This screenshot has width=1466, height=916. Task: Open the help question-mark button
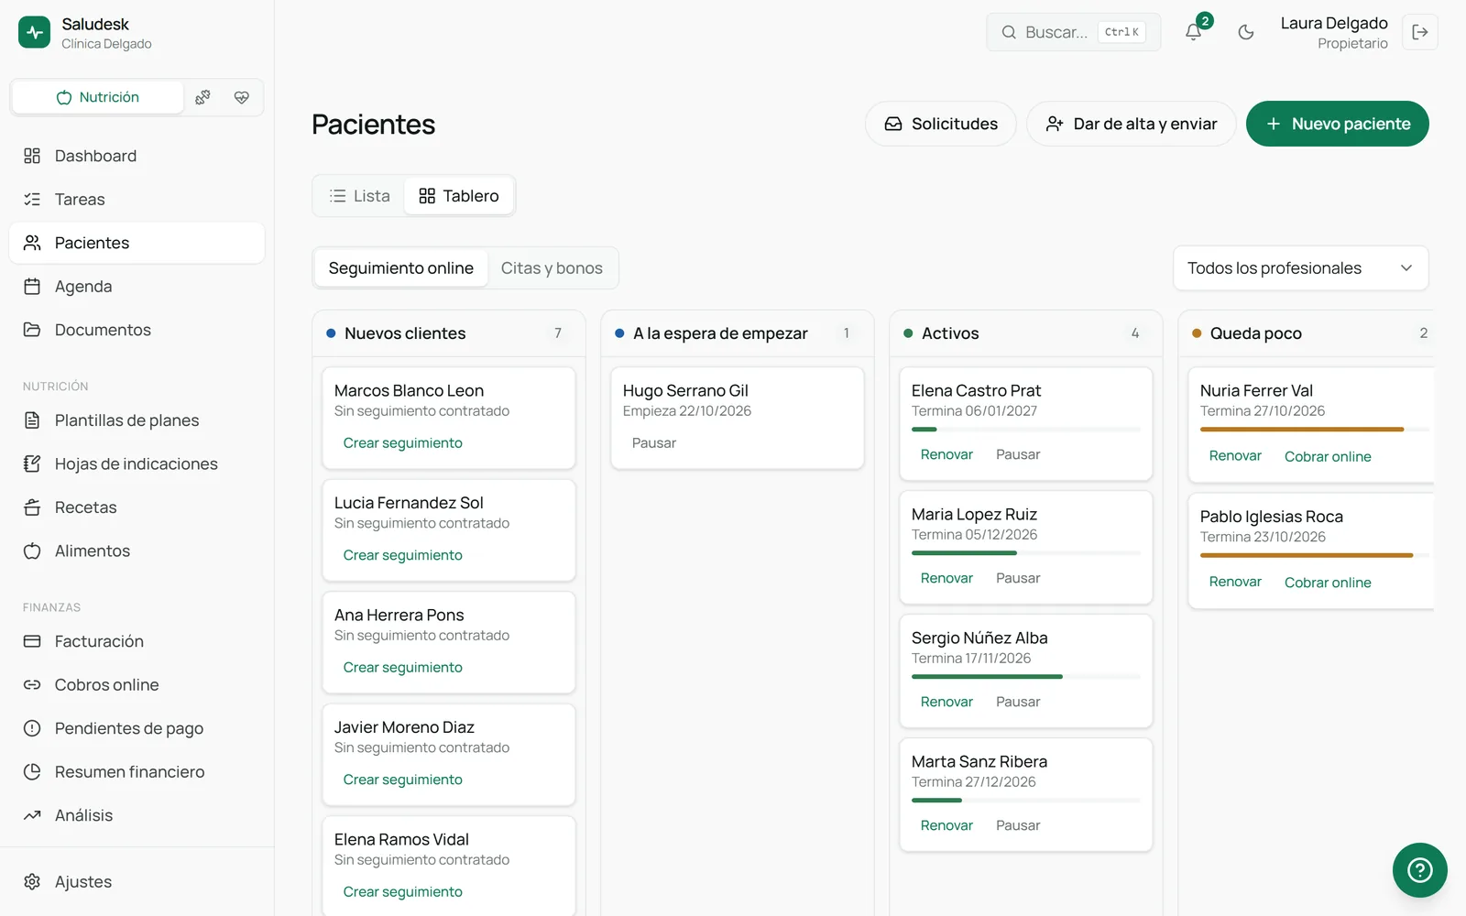coord(1420,870)
